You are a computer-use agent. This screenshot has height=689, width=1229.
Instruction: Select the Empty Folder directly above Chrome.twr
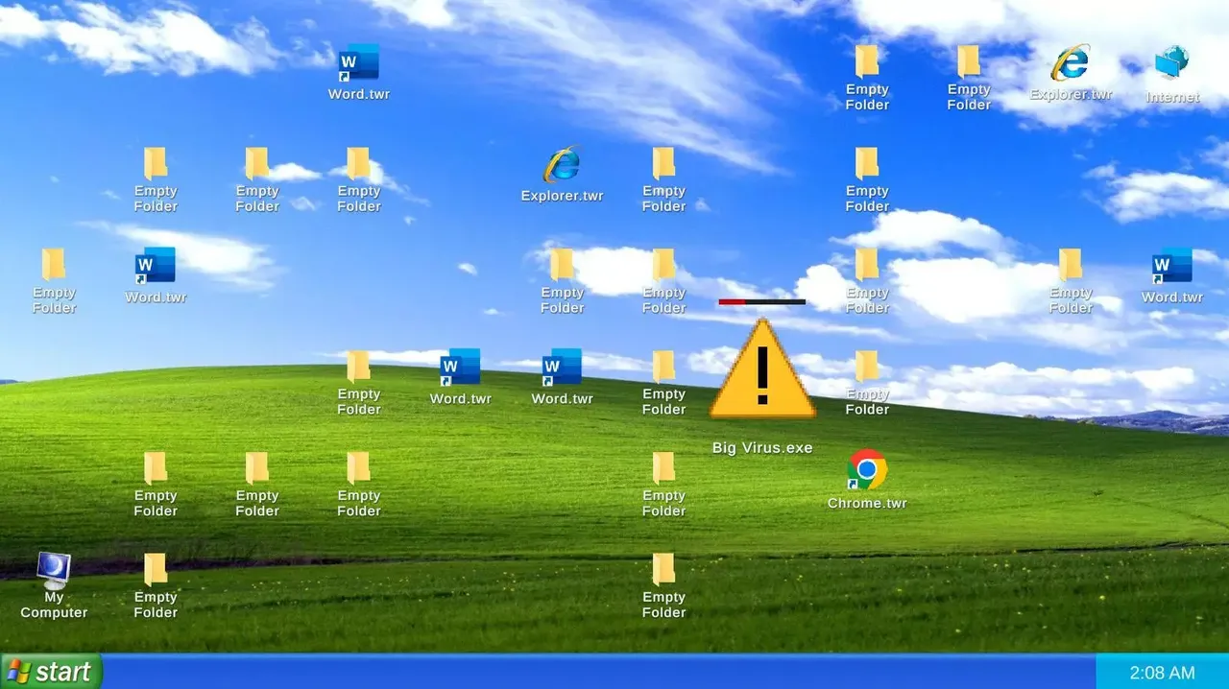click(867, 382)
